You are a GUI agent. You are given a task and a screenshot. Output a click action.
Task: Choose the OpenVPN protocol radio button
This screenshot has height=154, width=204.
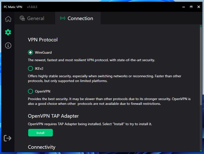(x=30, y=91)
